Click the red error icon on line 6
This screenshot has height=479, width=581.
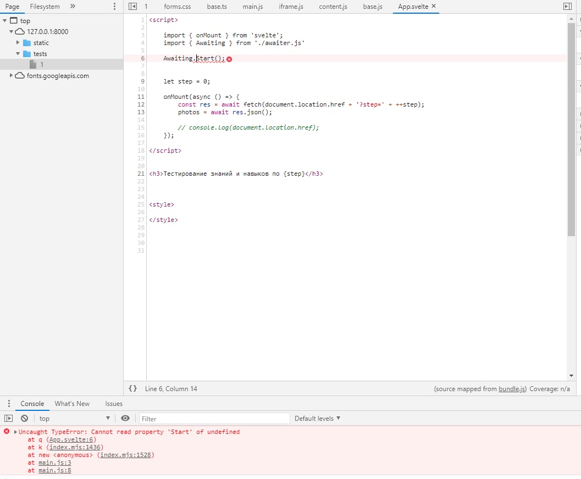(x=229, y=59)
